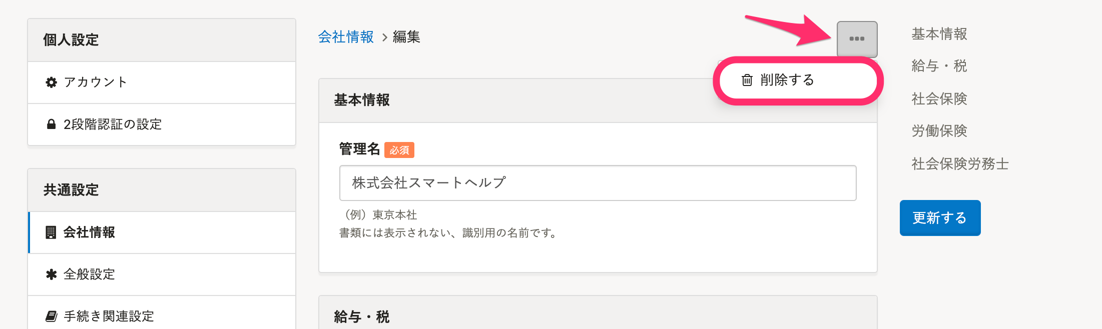Jump to 基本情報 section in side navigation
1102x329 pixels.
pyautogui.click(x=939, y=34)
